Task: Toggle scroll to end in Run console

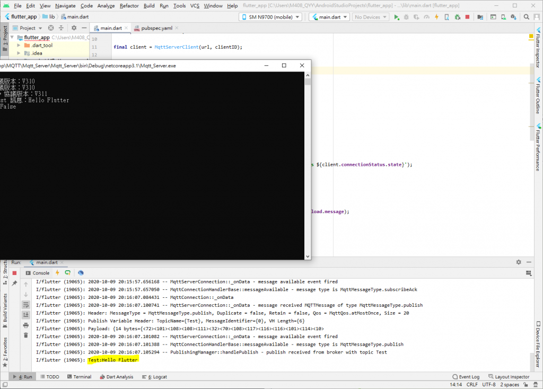Action: [25, 315]
